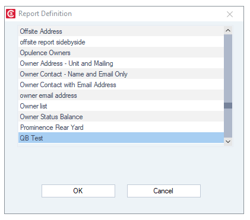Click the scrollbar down arrow
The width and height of the screenshot is (250, 220).
[x=228, y=142]
